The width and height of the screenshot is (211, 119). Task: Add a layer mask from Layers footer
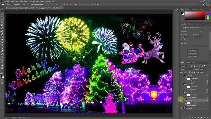click(196, 118)
